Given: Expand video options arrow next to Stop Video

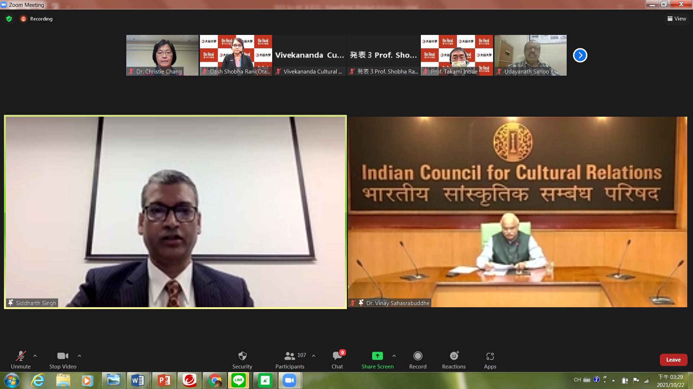Looking at the screenshot, I should pos(79,356).
